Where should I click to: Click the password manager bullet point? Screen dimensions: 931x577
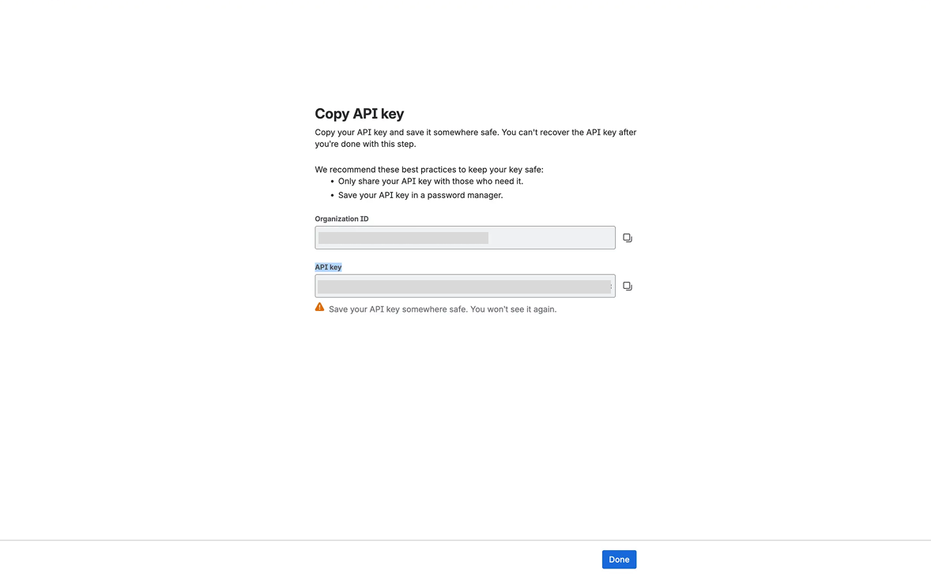pos(420,195)
